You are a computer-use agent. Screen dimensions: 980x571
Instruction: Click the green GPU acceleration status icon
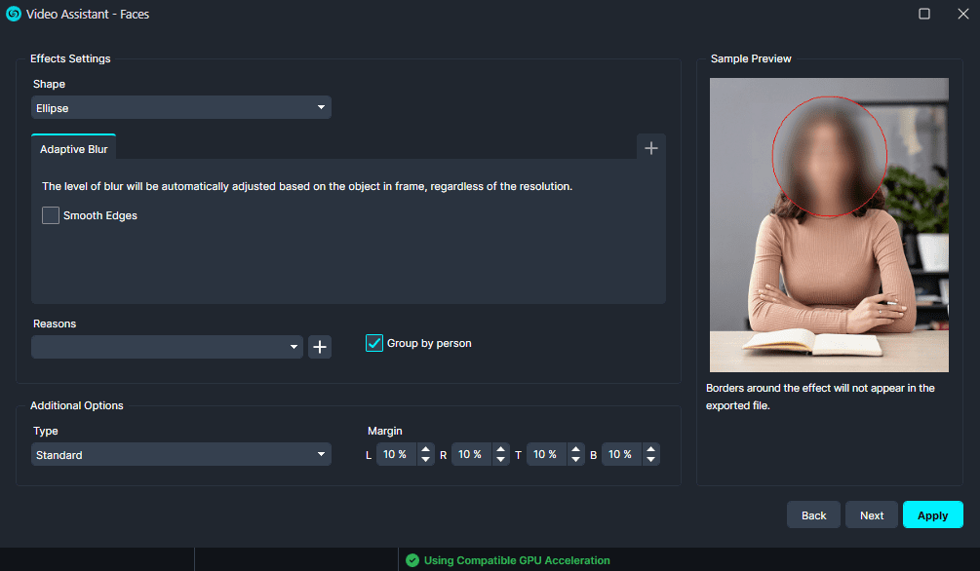(x=413, y=560)
